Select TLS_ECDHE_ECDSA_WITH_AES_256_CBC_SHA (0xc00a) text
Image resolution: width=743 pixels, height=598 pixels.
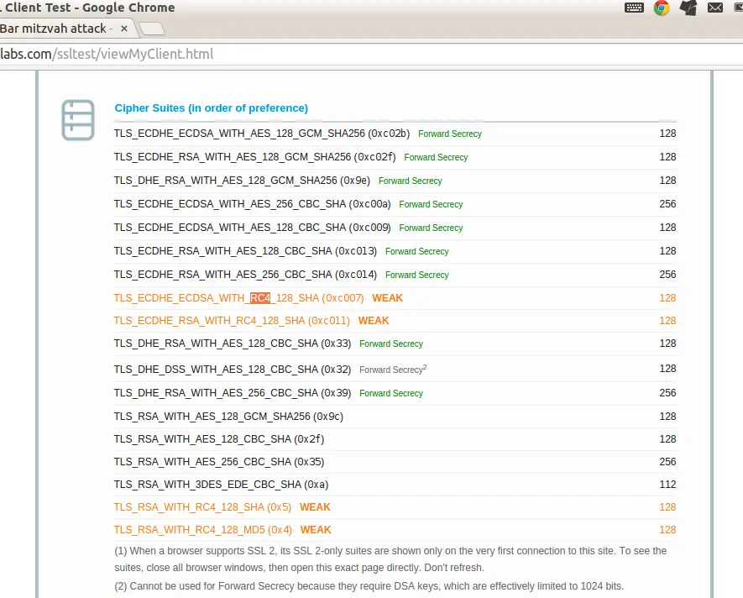252,204
